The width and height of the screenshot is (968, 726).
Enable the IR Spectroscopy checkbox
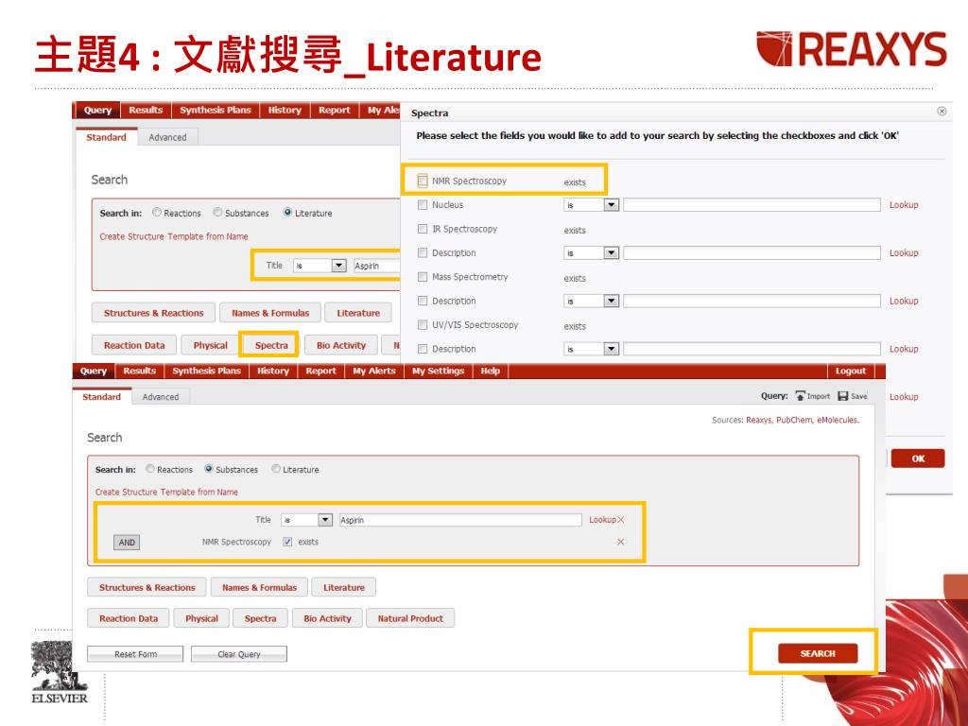click(x=423, y=229)
